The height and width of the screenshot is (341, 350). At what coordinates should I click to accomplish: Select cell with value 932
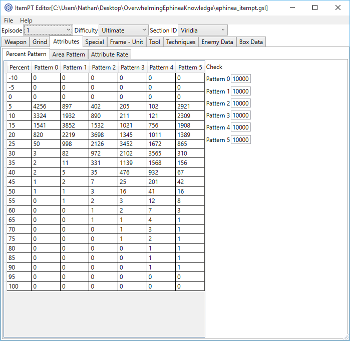click(161, 172)
